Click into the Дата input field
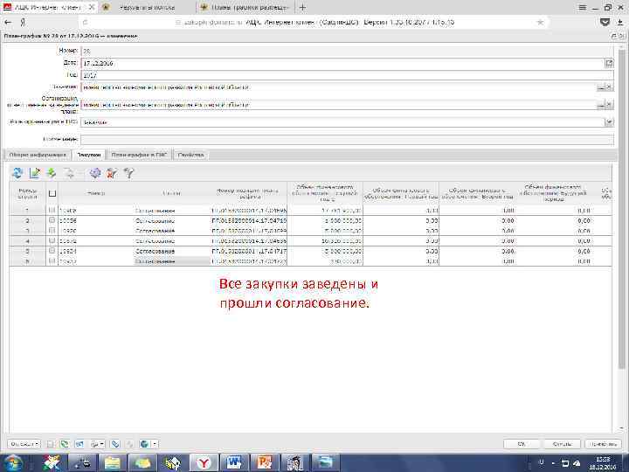 point(342,63)
